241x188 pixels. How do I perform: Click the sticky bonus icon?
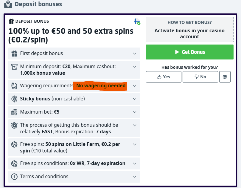pyautogui.click(x=14, y=99)
